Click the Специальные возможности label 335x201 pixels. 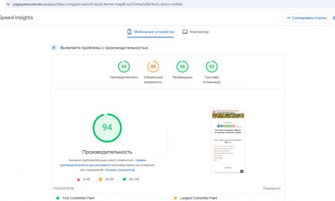[153, 80]
